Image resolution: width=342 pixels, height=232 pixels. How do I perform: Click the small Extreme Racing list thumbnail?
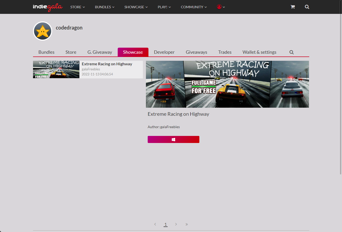pyautogui.click(x=56, y=70)
